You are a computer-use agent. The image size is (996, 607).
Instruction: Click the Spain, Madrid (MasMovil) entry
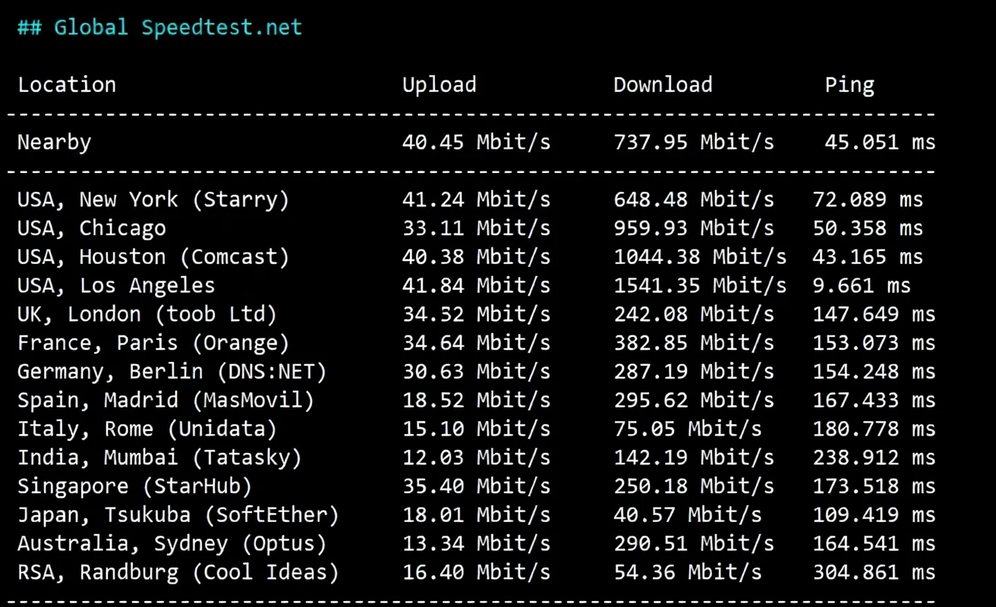click(x=165, y=400)
